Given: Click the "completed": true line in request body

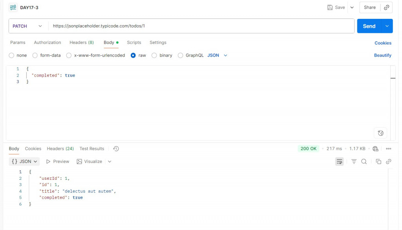Looking at the screenshot, I should pyautogui.click(x=53, y=75).
